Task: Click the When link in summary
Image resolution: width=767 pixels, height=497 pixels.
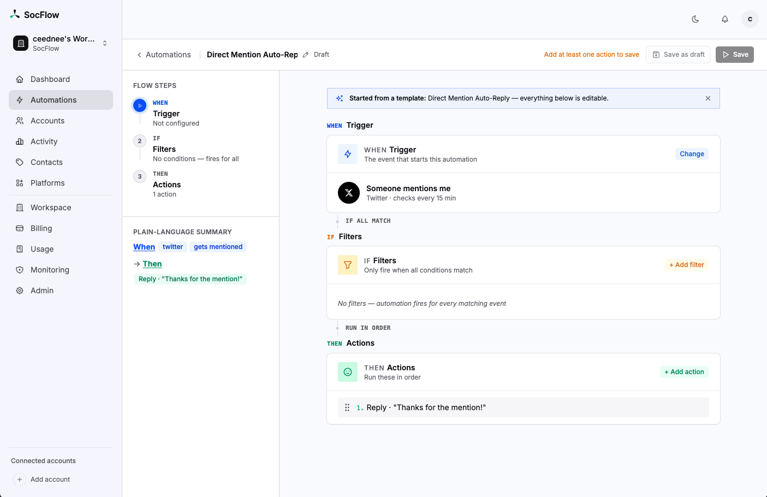Action: click(x=144, y=247)
